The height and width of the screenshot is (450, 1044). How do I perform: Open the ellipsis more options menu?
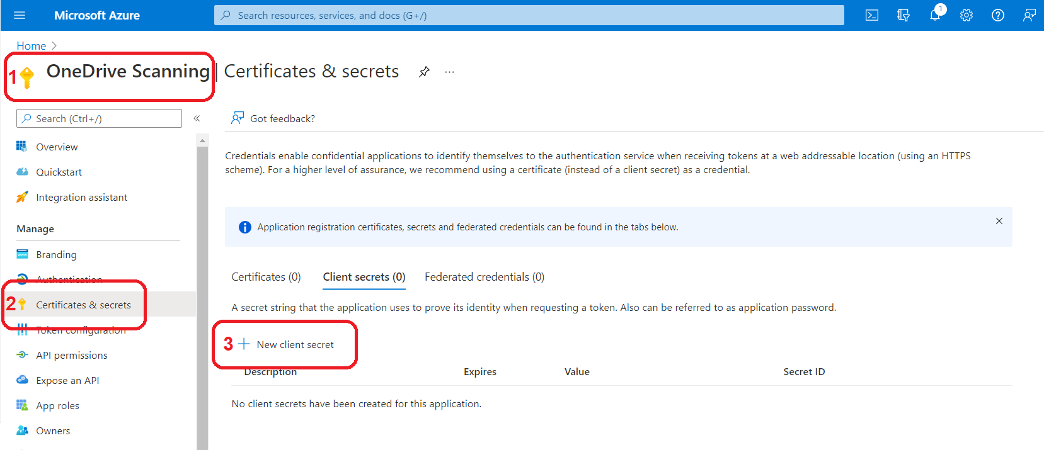tap(449, 72)
